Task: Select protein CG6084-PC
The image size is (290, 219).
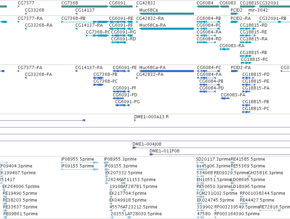Action: click(209, 71)
